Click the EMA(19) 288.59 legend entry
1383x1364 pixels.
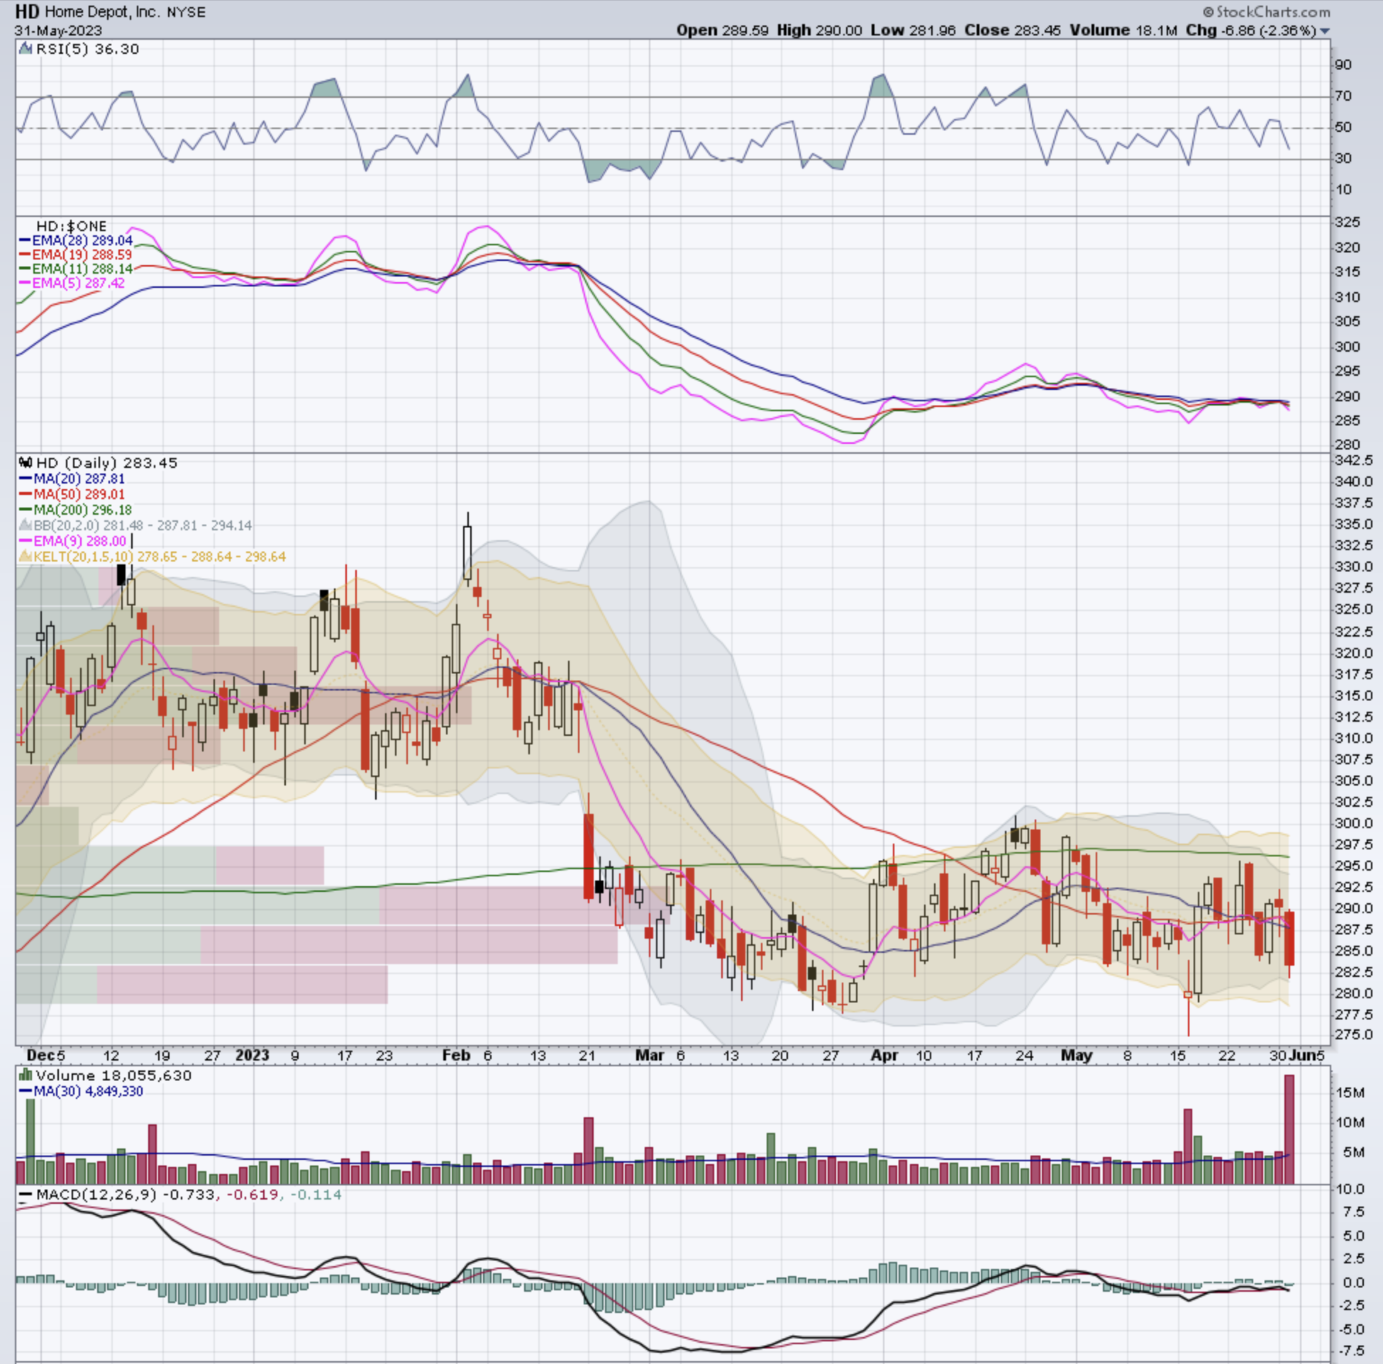(82, 255)
